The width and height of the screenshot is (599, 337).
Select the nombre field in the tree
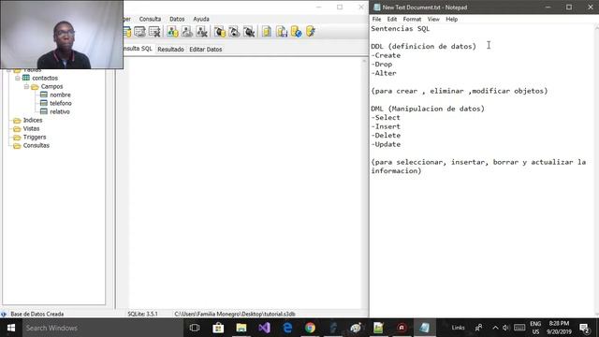click(60, 95)
